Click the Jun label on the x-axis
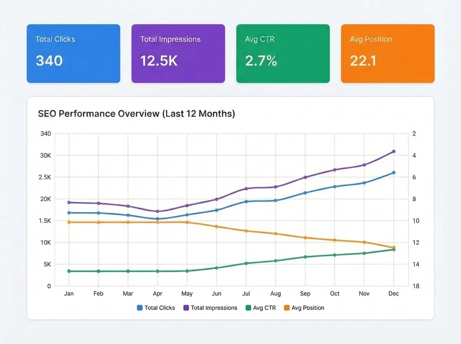 (217, 294)
